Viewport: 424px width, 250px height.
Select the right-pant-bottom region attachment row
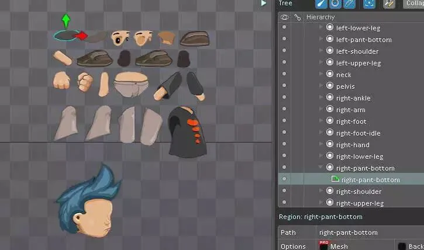coord(351,179)
